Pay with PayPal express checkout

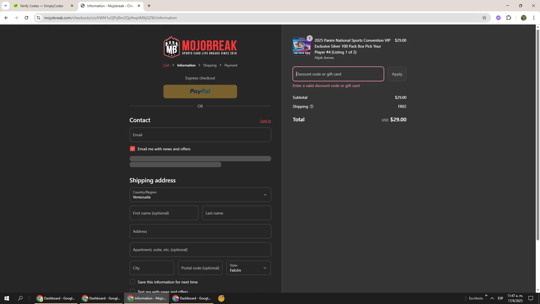pyautogui.click(x=200, y=91)
